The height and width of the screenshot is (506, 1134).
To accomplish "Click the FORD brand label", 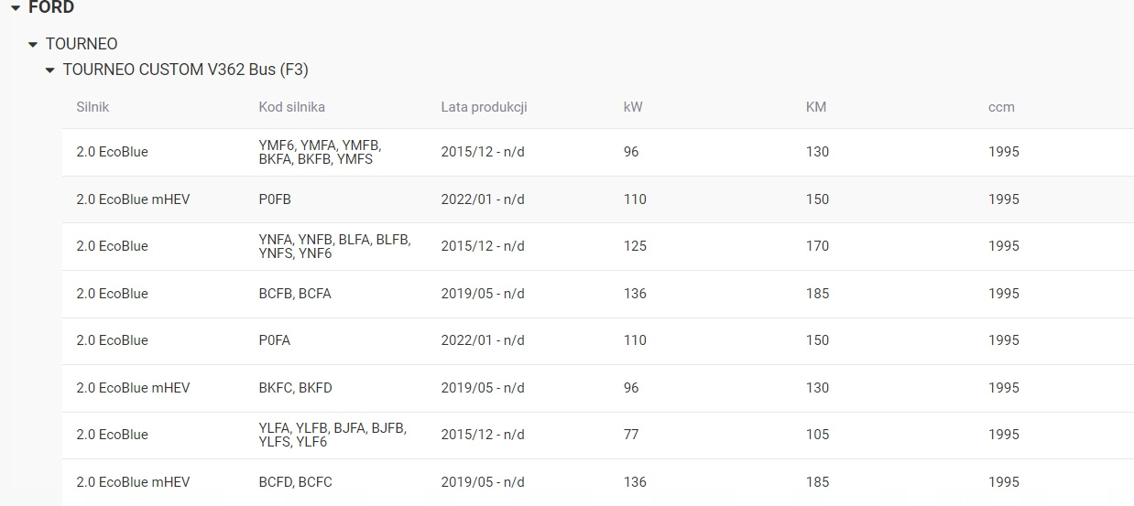I will (x=51, y=8).
